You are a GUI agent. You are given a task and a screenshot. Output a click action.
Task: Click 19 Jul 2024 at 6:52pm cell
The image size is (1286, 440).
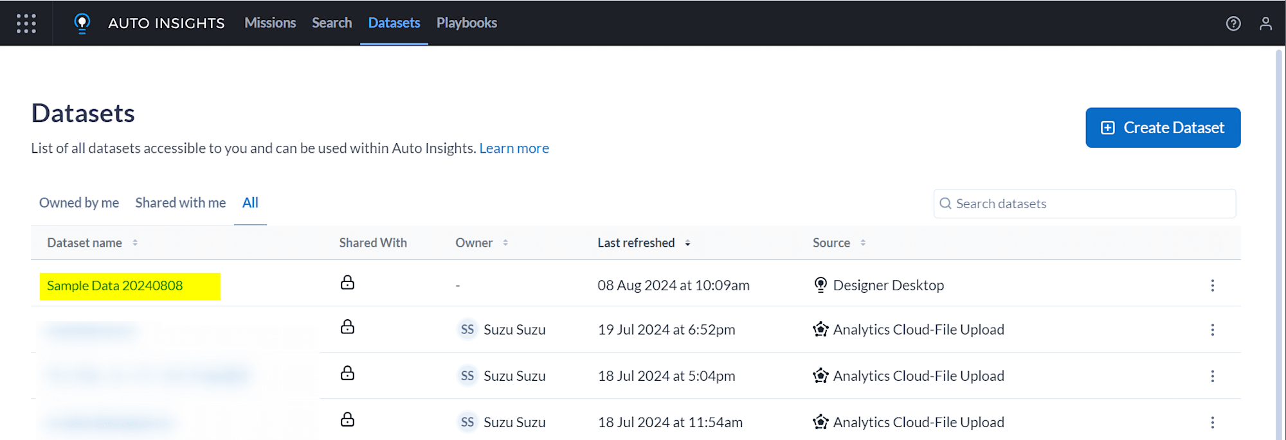click(666, 330)
